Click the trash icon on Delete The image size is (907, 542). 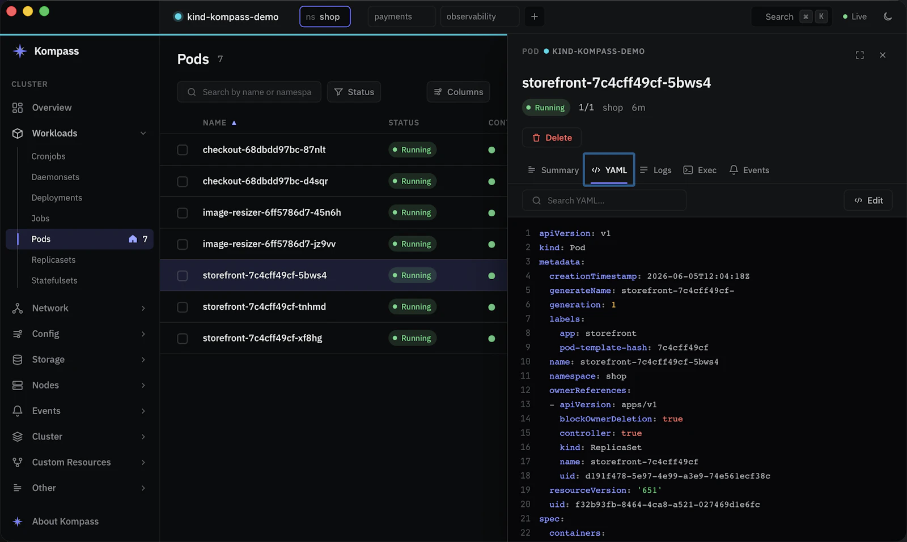pyautogui.click(x=536, y=138)
